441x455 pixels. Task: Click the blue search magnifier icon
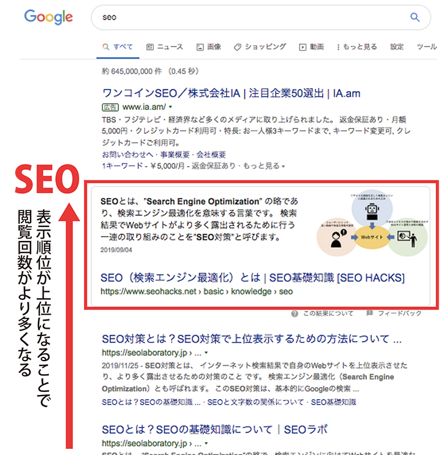(415, 17)
